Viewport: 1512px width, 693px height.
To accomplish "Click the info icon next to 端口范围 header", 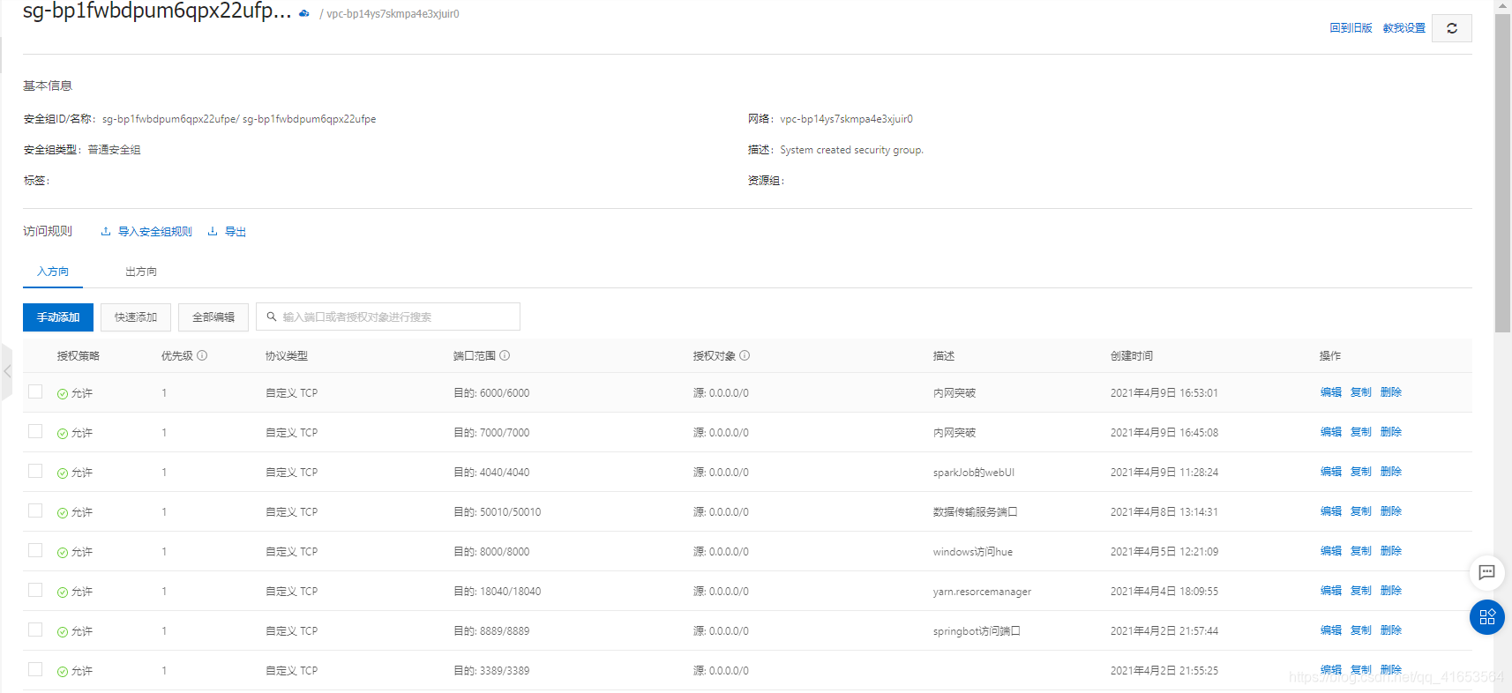I will tap(505, 355).
